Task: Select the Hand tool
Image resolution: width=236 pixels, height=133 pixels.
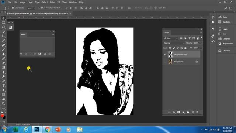Action: tap(3, 99)
